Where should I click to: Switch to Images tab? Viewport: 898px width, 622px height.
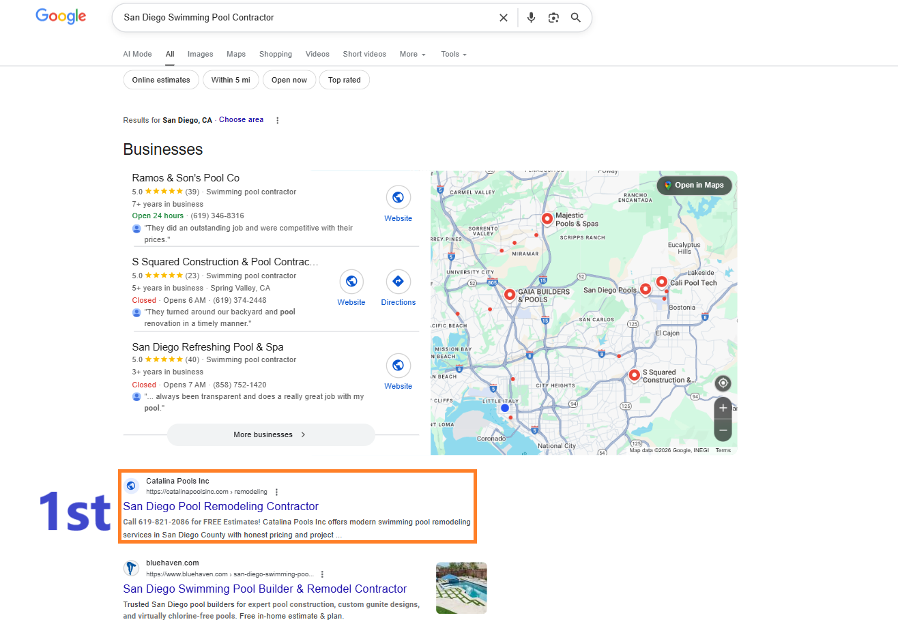(x=201, y=54)
